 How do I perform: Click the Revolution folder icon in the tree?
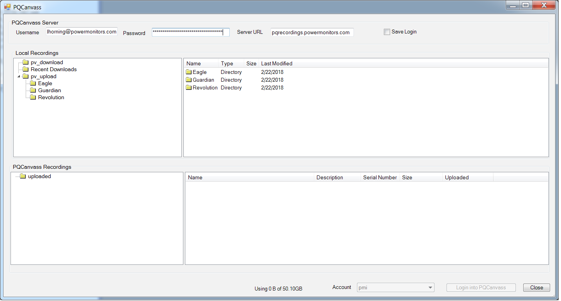point(33,97)
